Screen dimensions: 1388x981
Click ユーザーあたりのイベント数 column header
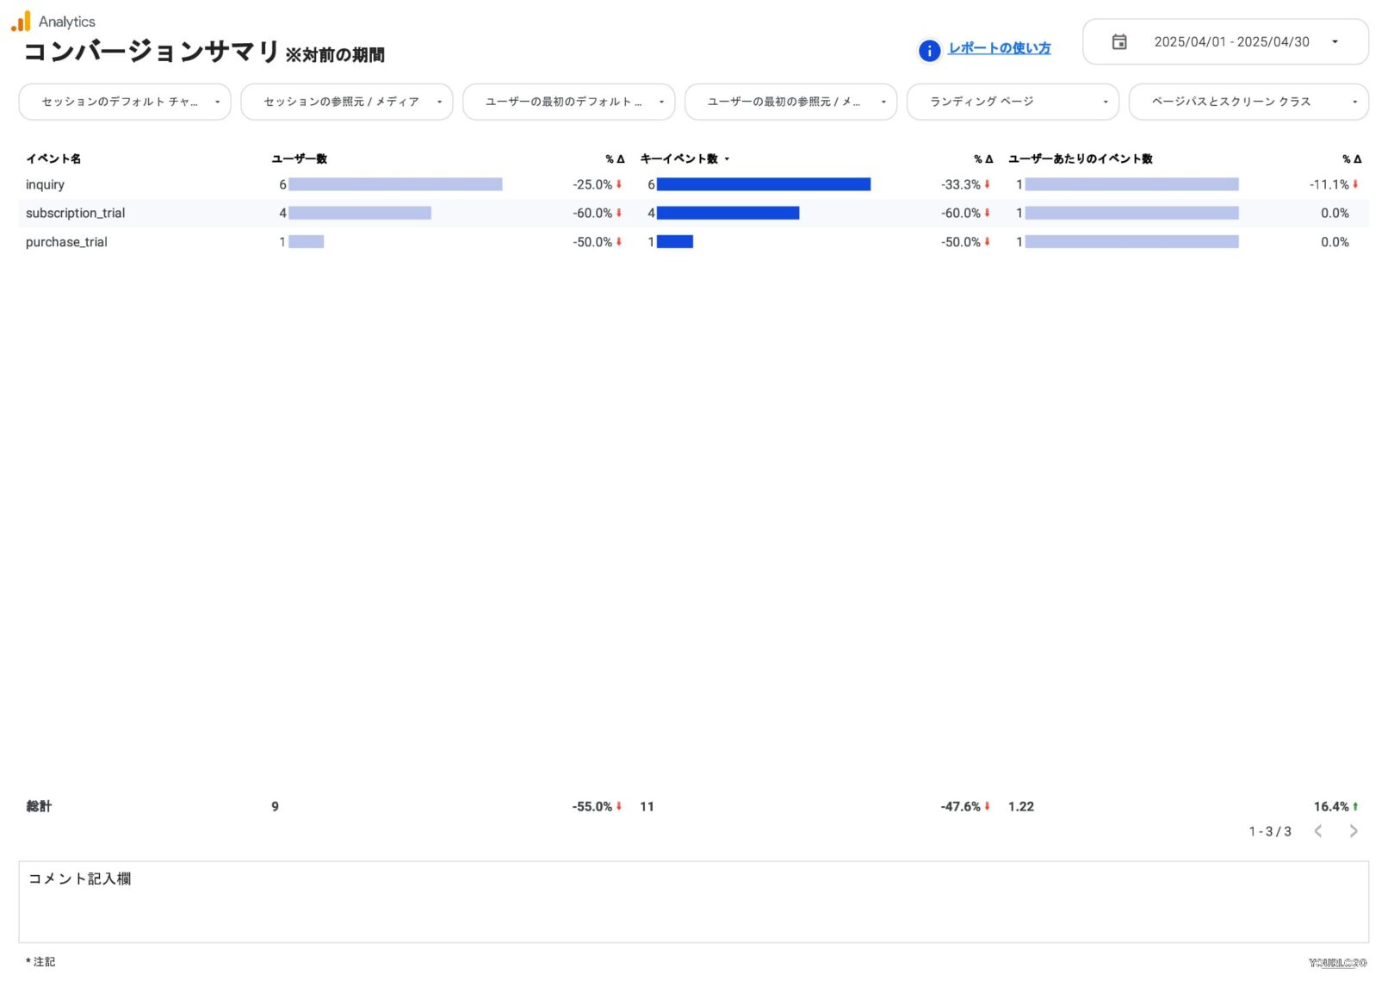click(1080, 158)
